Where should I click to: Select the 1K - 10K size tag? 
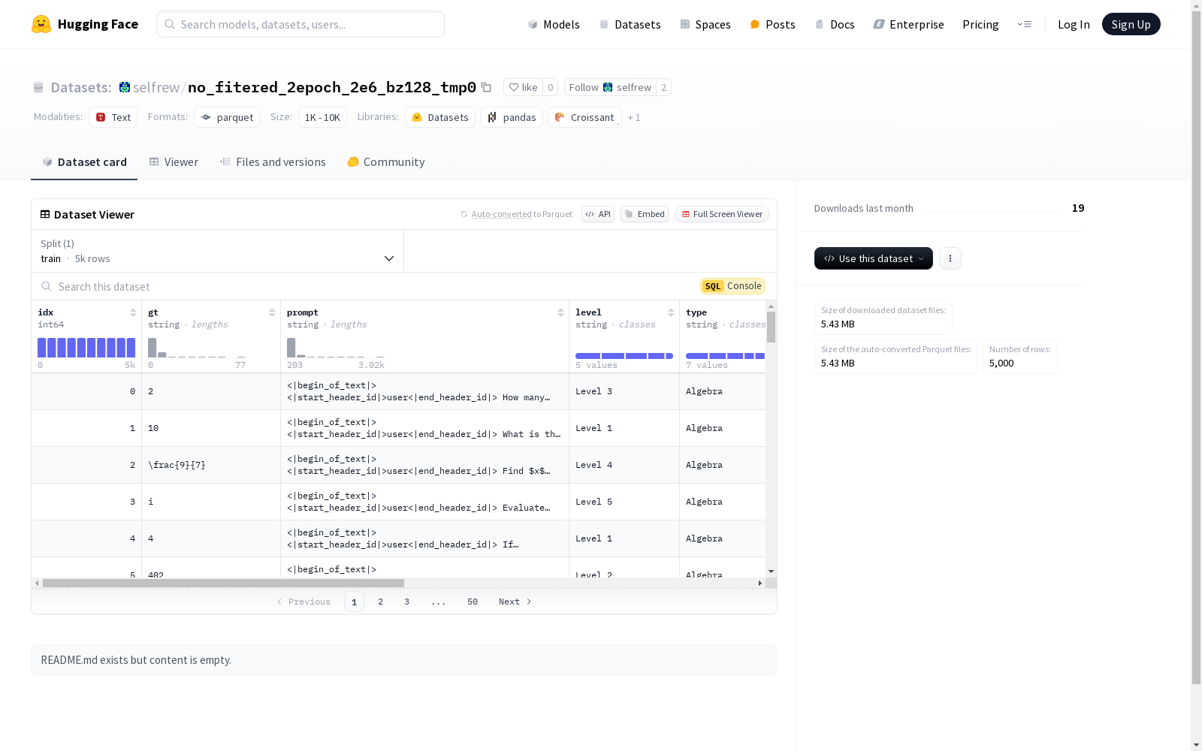[x=322, y=117]
